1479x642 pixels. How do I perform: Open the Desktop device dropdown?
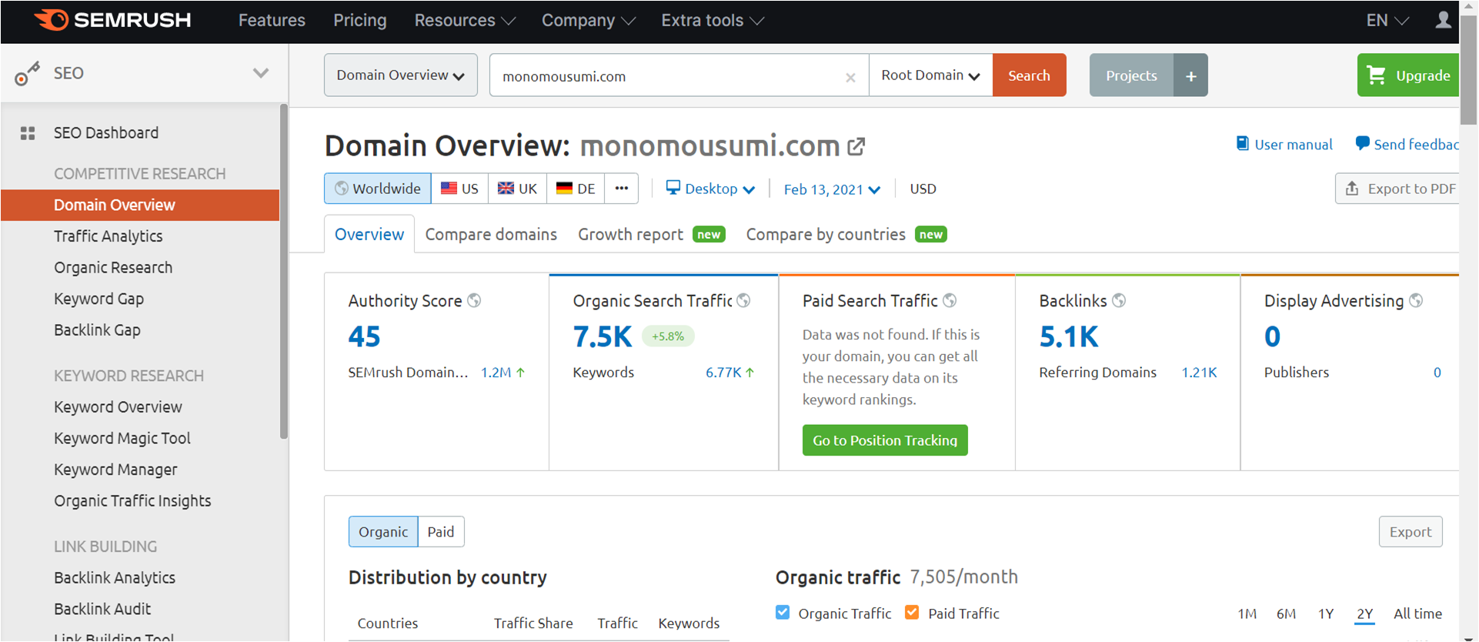tap(710, 189)
